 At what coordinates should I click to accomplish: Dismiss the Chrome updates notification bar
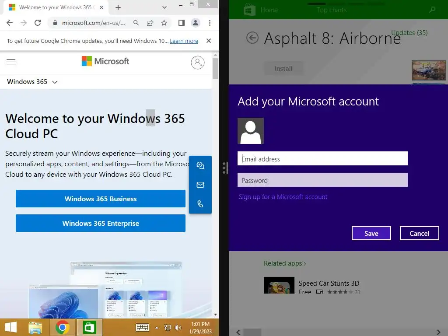209,41
